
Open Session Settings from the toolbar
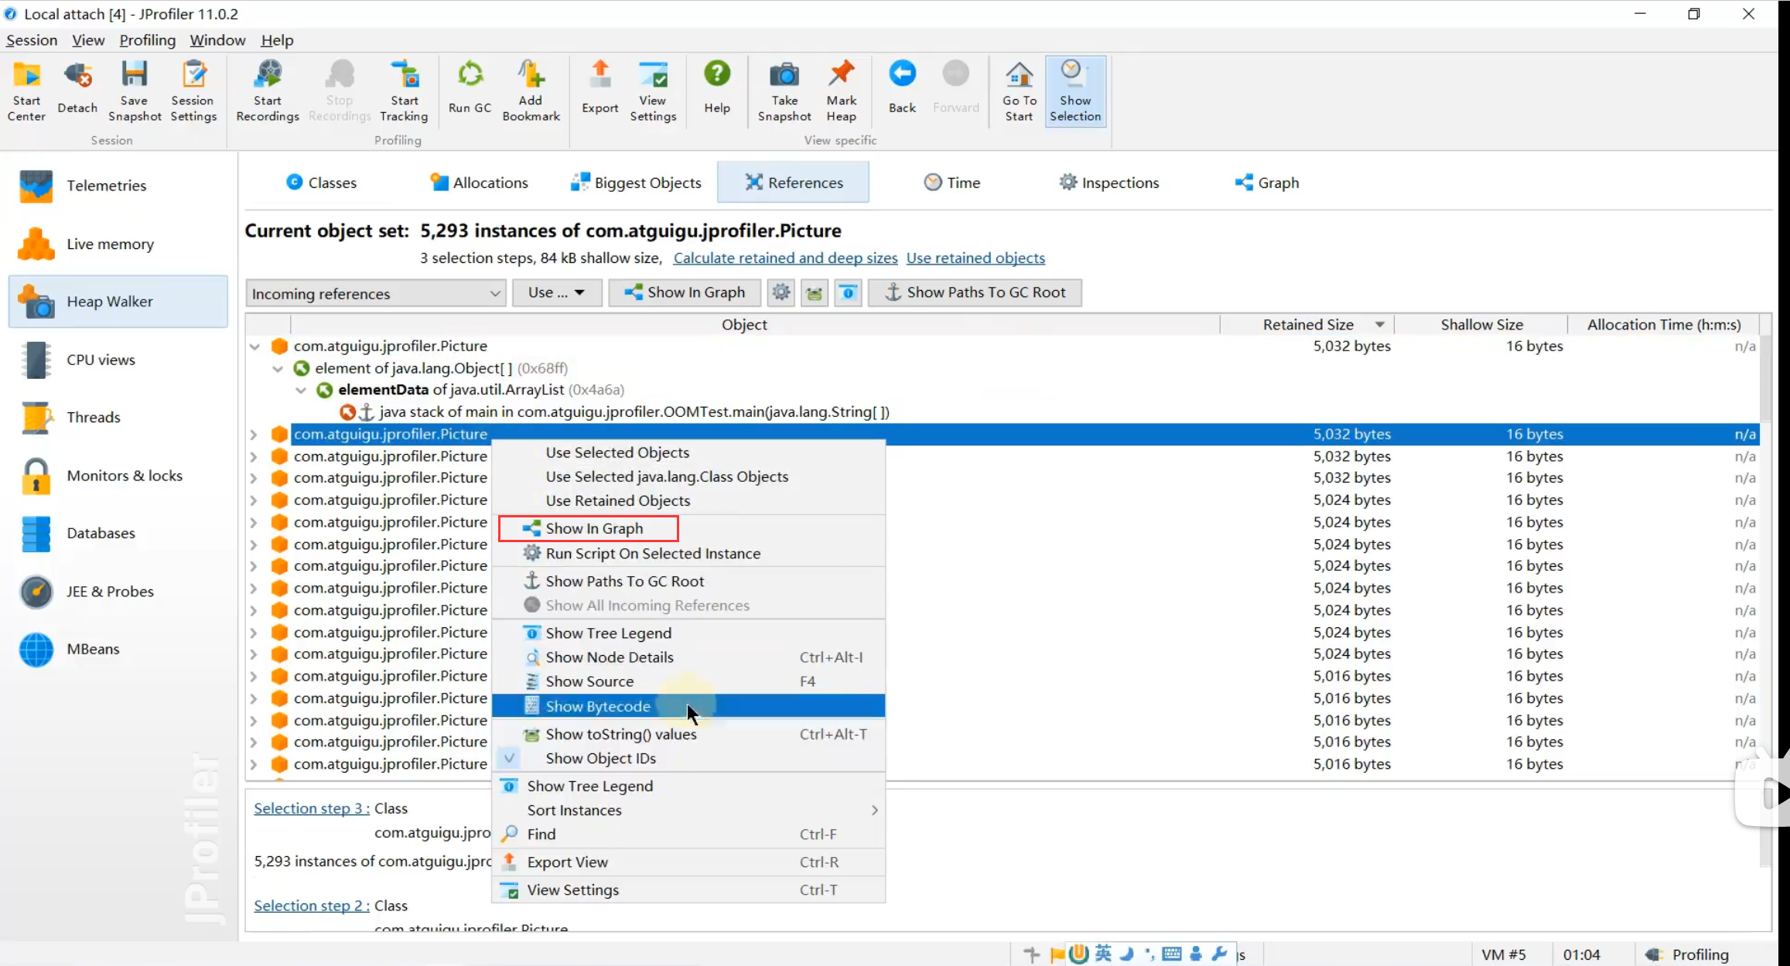point(193,91)
